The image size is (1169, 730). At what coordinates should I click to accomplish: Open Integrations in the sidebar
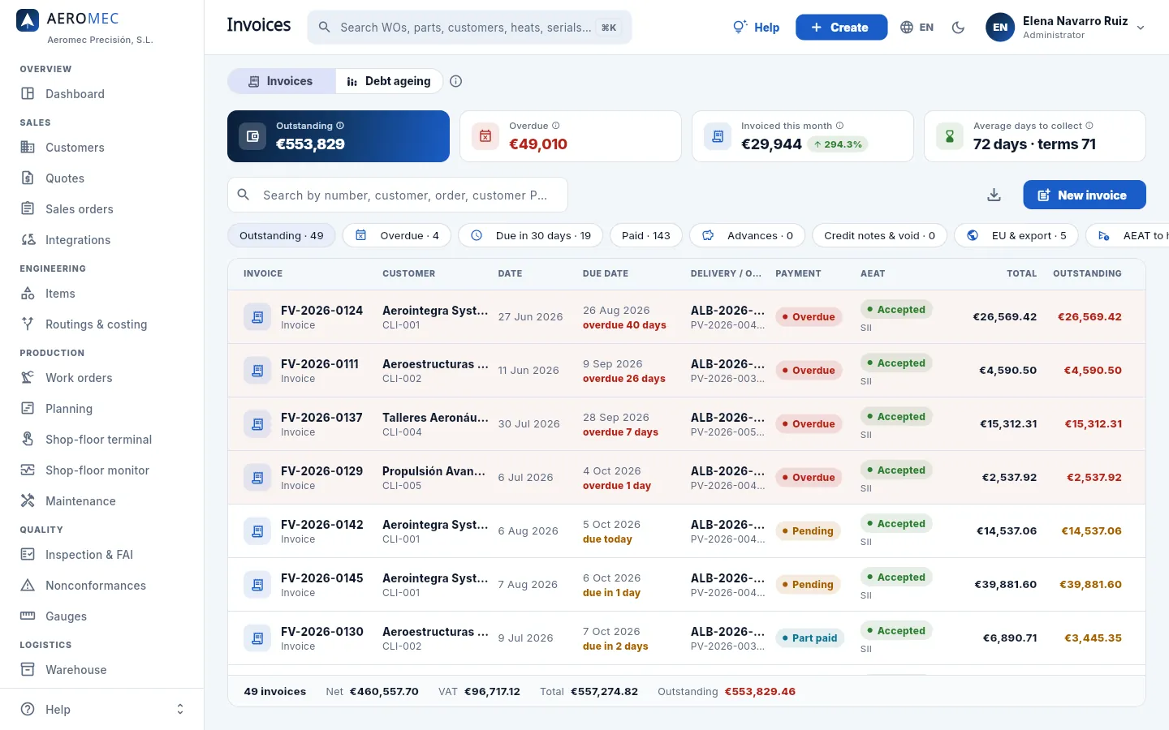pyautogui.click(x=101, y=240)
